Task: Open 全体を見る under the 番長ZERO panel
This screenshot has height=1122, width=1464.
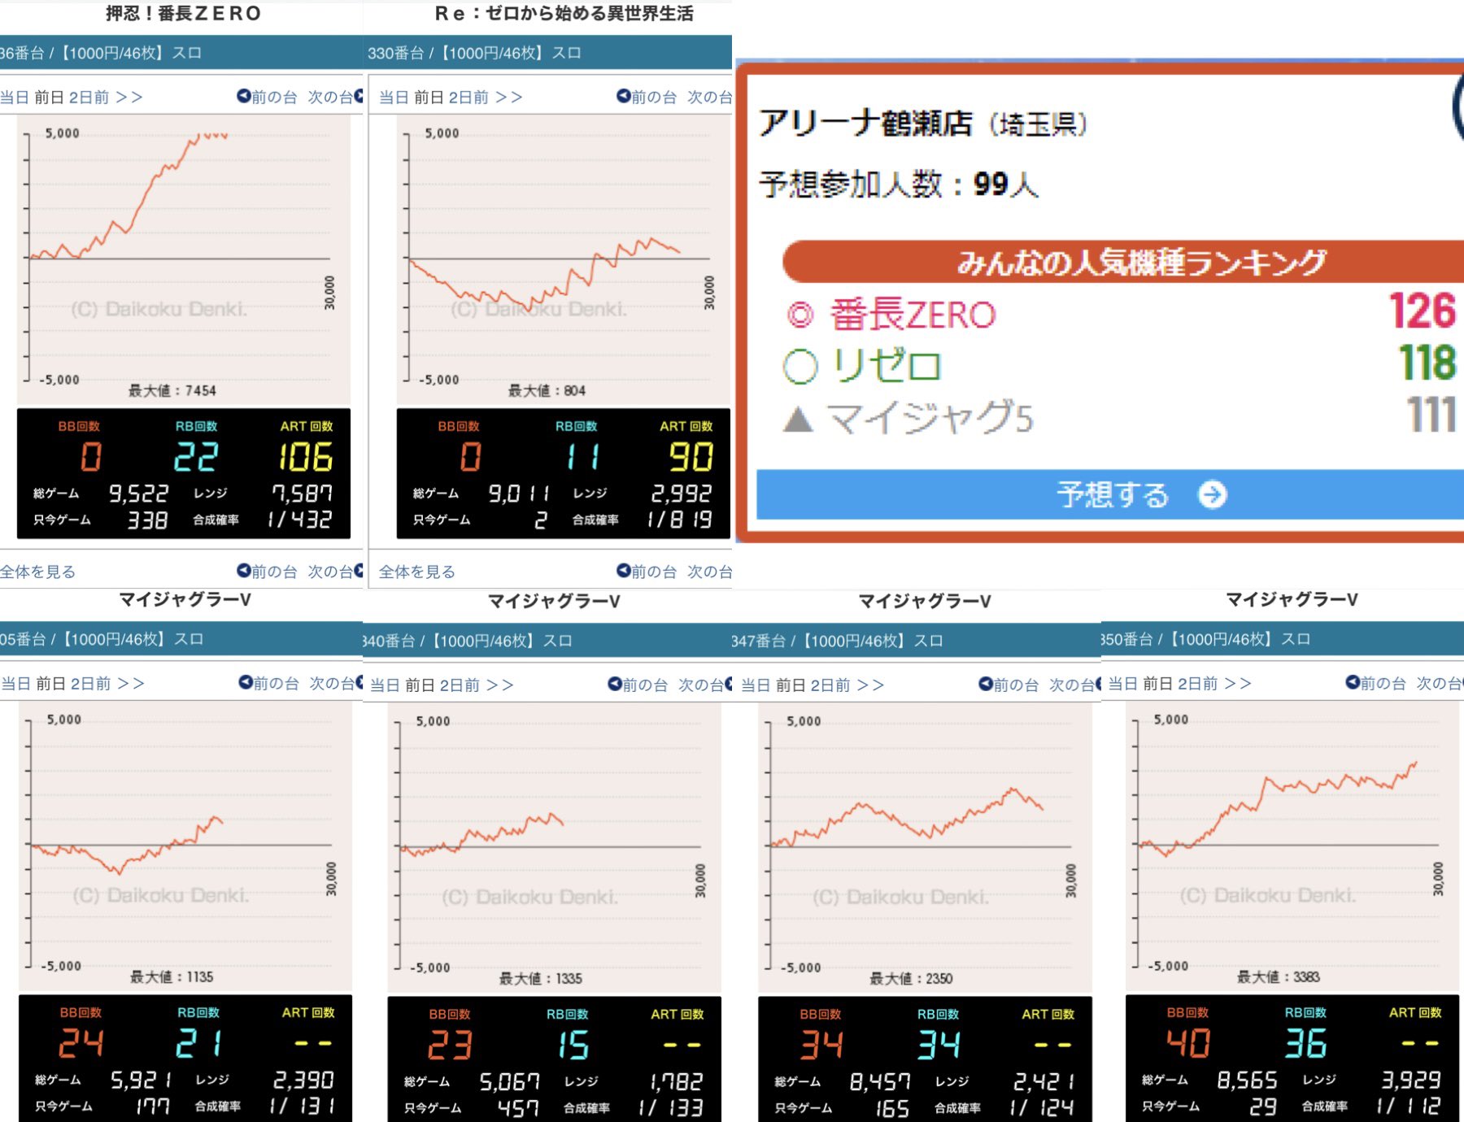Action: pos(37,572)
